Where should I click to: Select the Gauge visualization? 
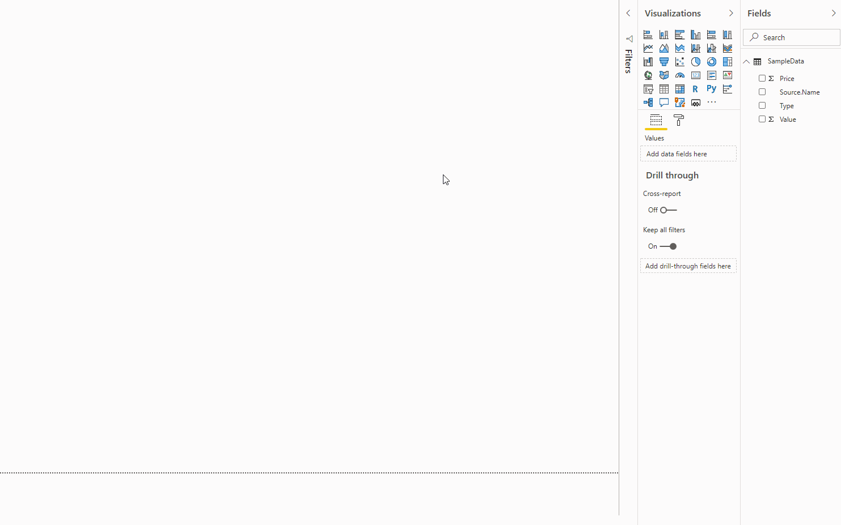coord(679,75)
